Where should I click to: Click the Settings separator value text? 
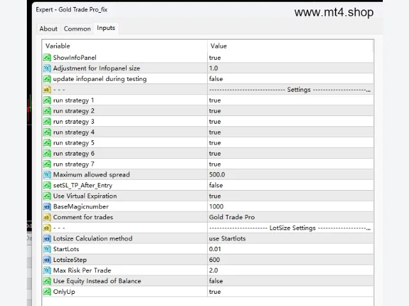289,90
